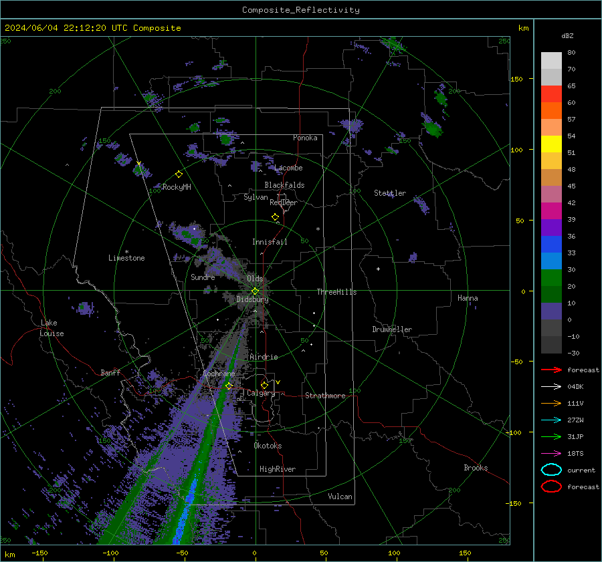
Task: Click the white 04DK arrow icon
Action: click(x=551, y=386)
